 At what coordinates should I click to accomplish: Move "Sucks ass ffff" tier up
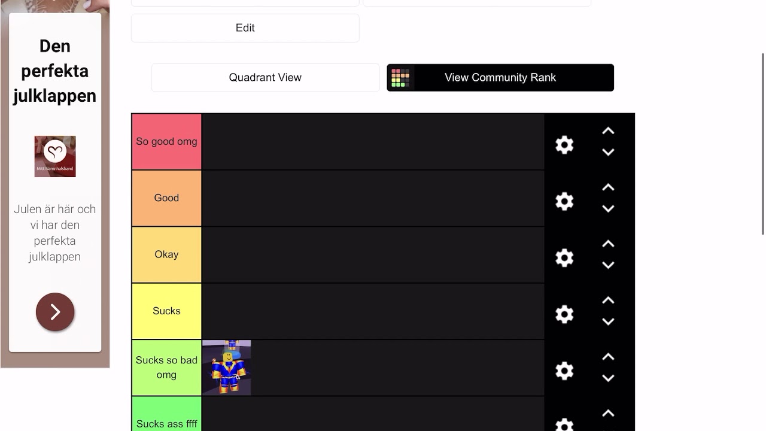click(x=608, y=413)
